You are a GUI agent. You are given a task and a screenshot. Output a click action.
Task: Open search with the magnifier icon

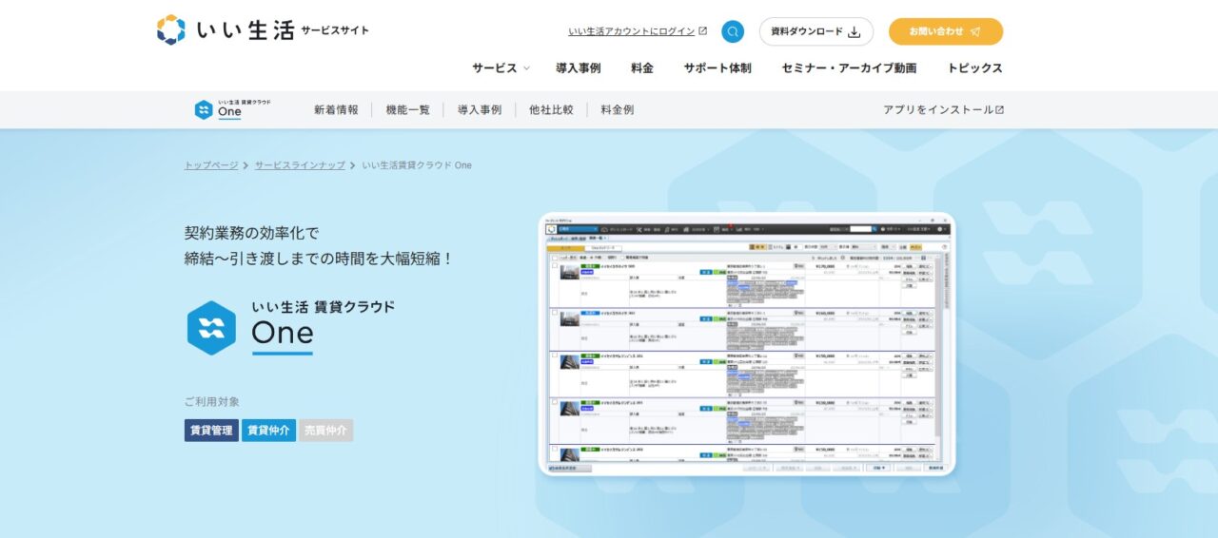[x=733, y=31]
